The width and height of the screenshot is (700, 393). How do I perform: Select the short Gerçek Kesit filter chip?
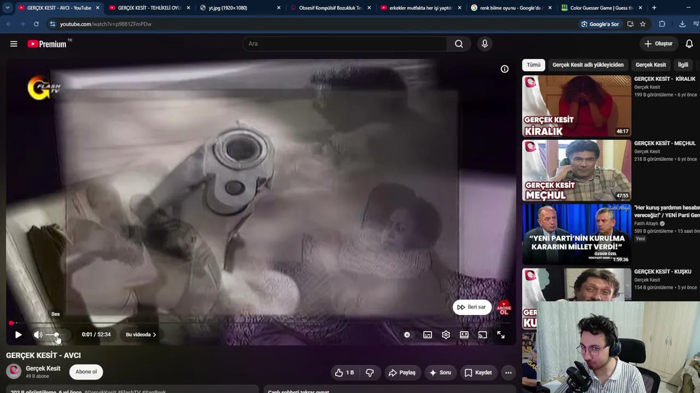[x=651, y=65]
